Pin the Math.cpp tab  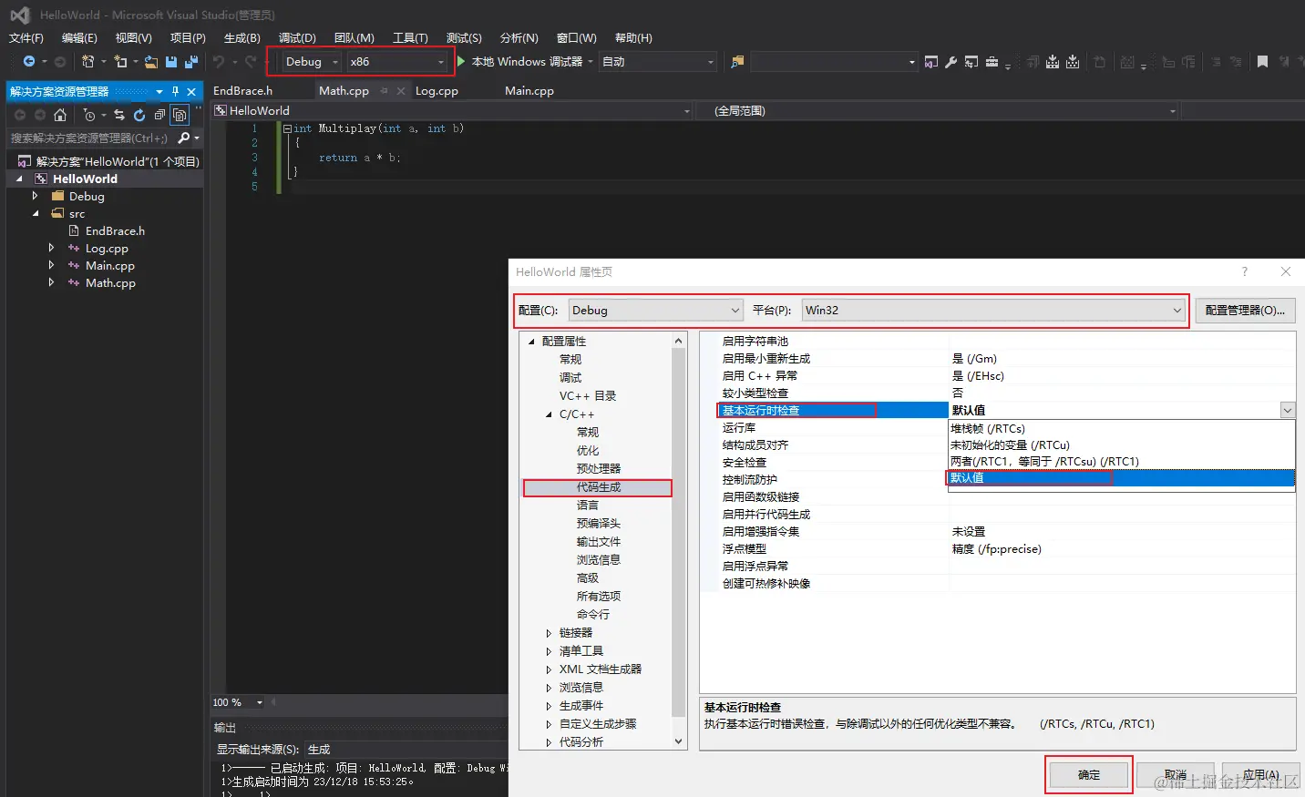(385, 90)
